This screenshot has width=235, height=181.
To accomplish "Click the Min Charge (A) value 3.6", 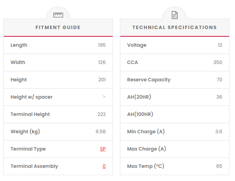I will pos(218,132).
